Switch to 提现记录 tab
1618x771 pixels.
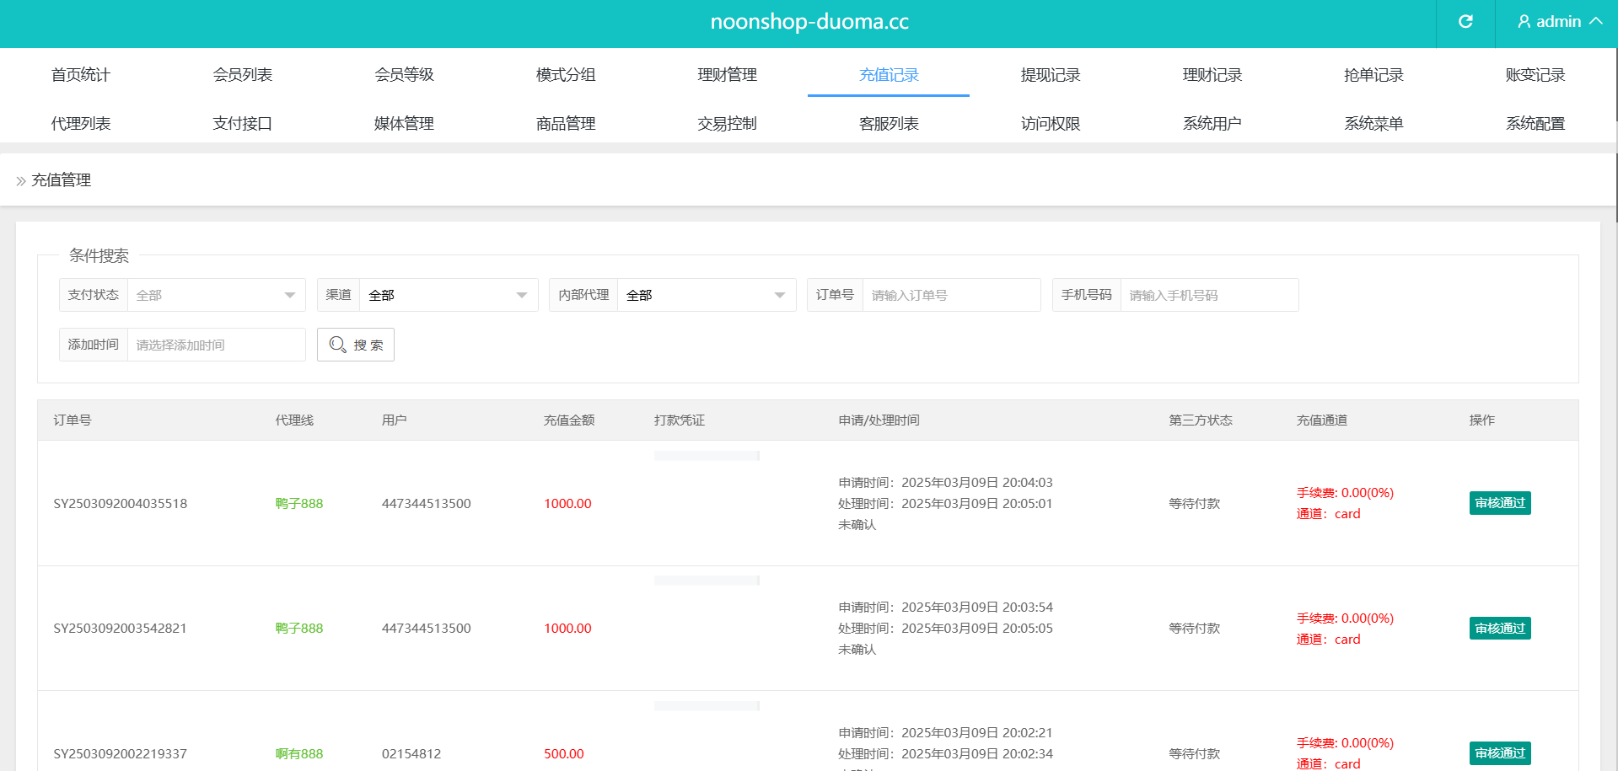1050,75
